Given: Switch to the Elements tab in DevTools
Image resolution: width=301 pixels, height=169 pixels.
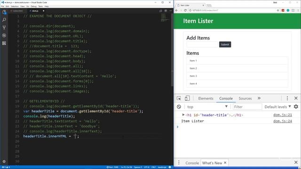Looking at the screenshot, I should [206, 98].
